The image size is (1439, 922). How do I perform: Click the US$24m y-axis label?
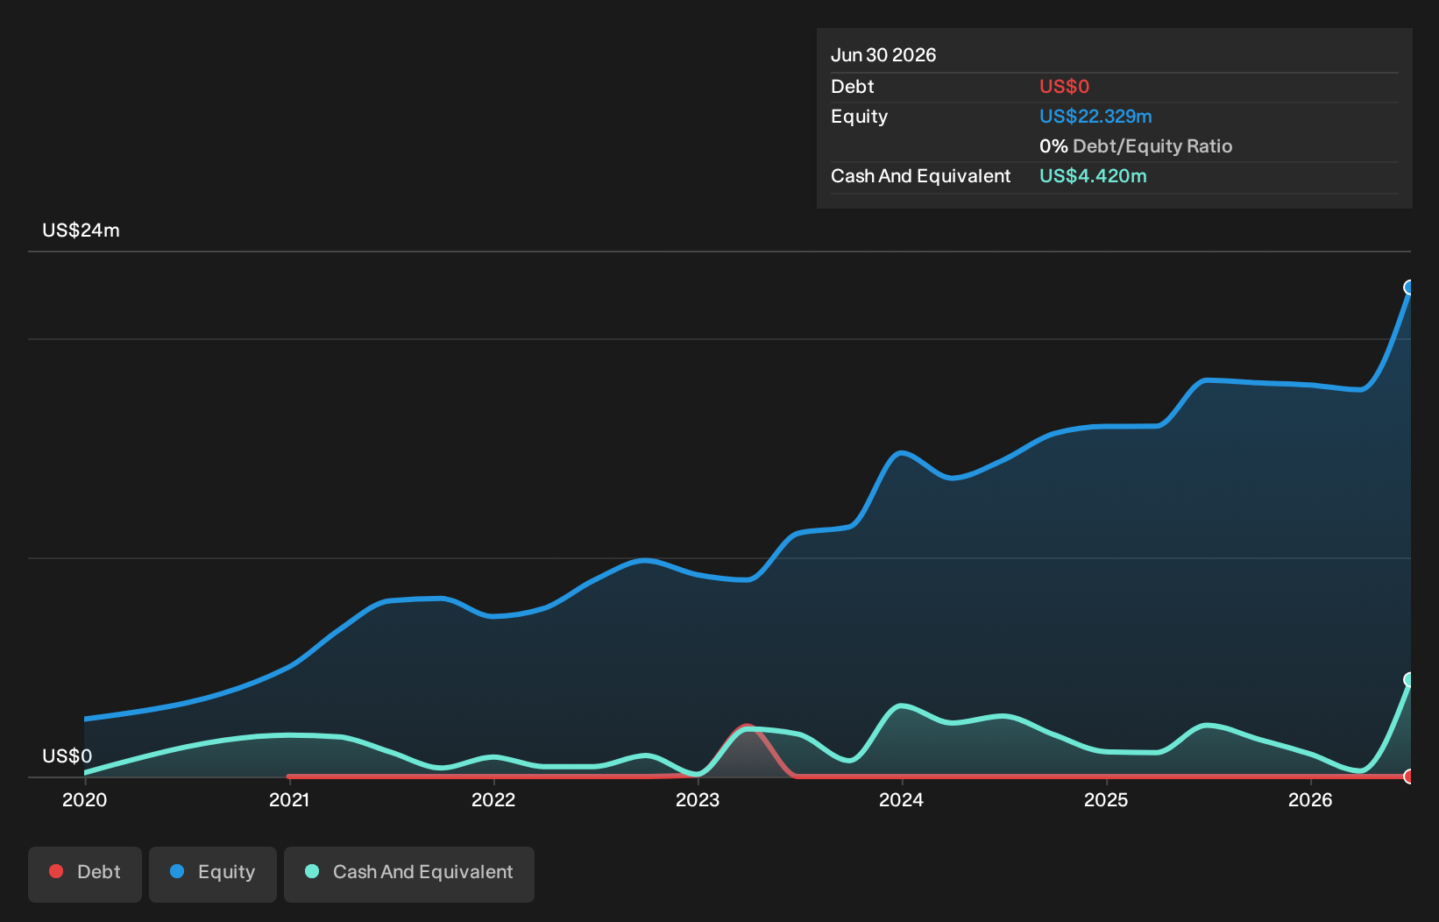82,230
